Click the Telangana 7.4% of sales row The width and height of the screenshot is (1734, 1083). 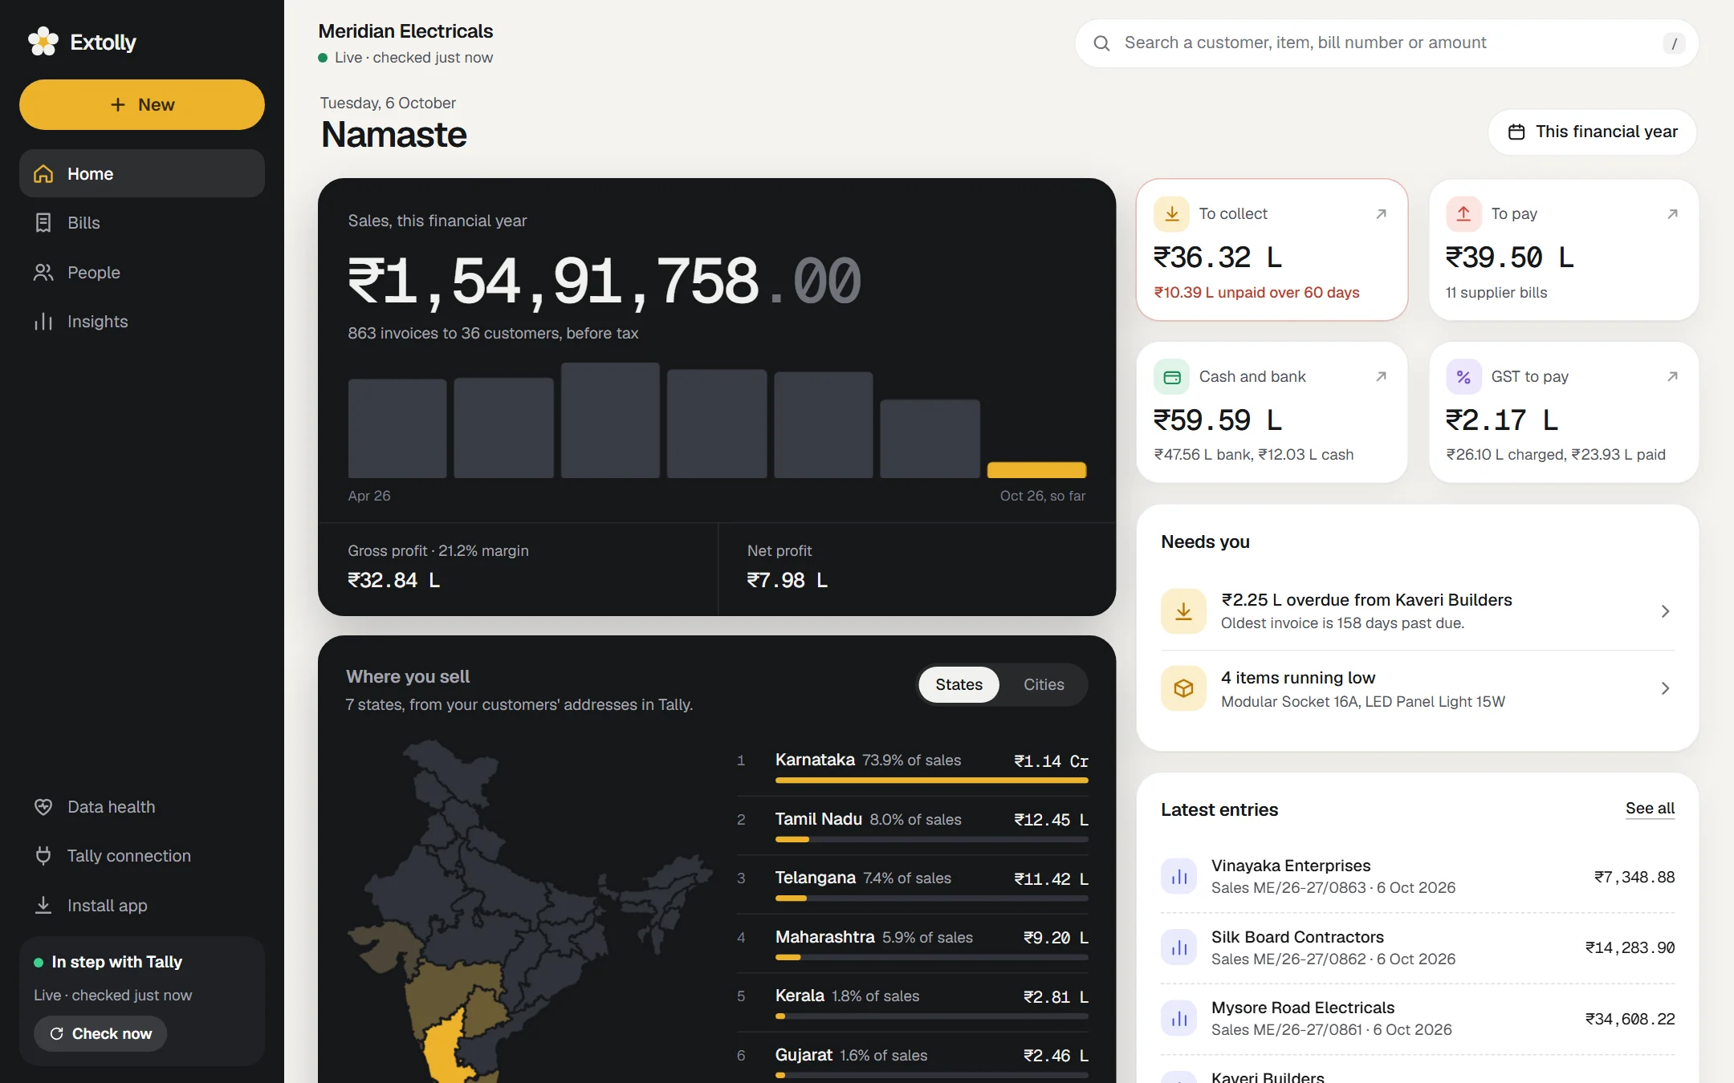pos(913,885)
